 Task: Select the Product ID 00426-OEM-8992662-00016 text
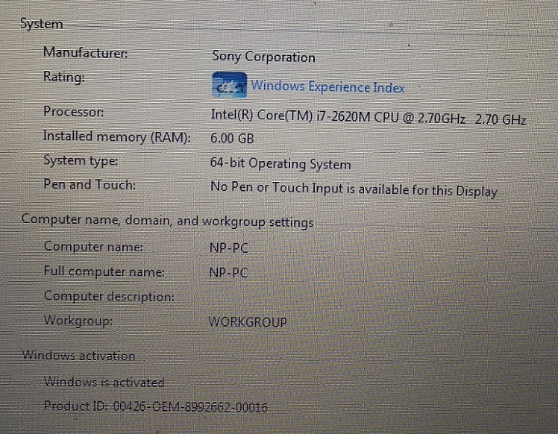tap(156, 406)
